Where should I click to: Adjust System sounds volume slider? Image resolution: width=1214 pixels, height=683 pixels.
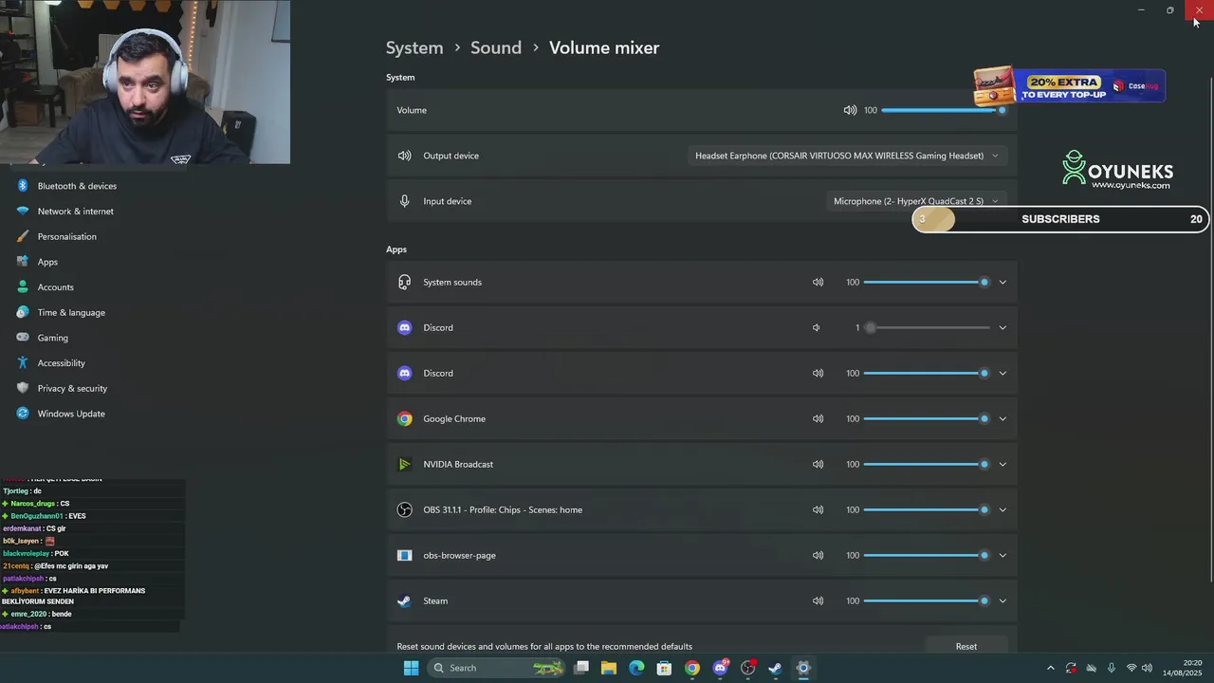pos(927,282)
